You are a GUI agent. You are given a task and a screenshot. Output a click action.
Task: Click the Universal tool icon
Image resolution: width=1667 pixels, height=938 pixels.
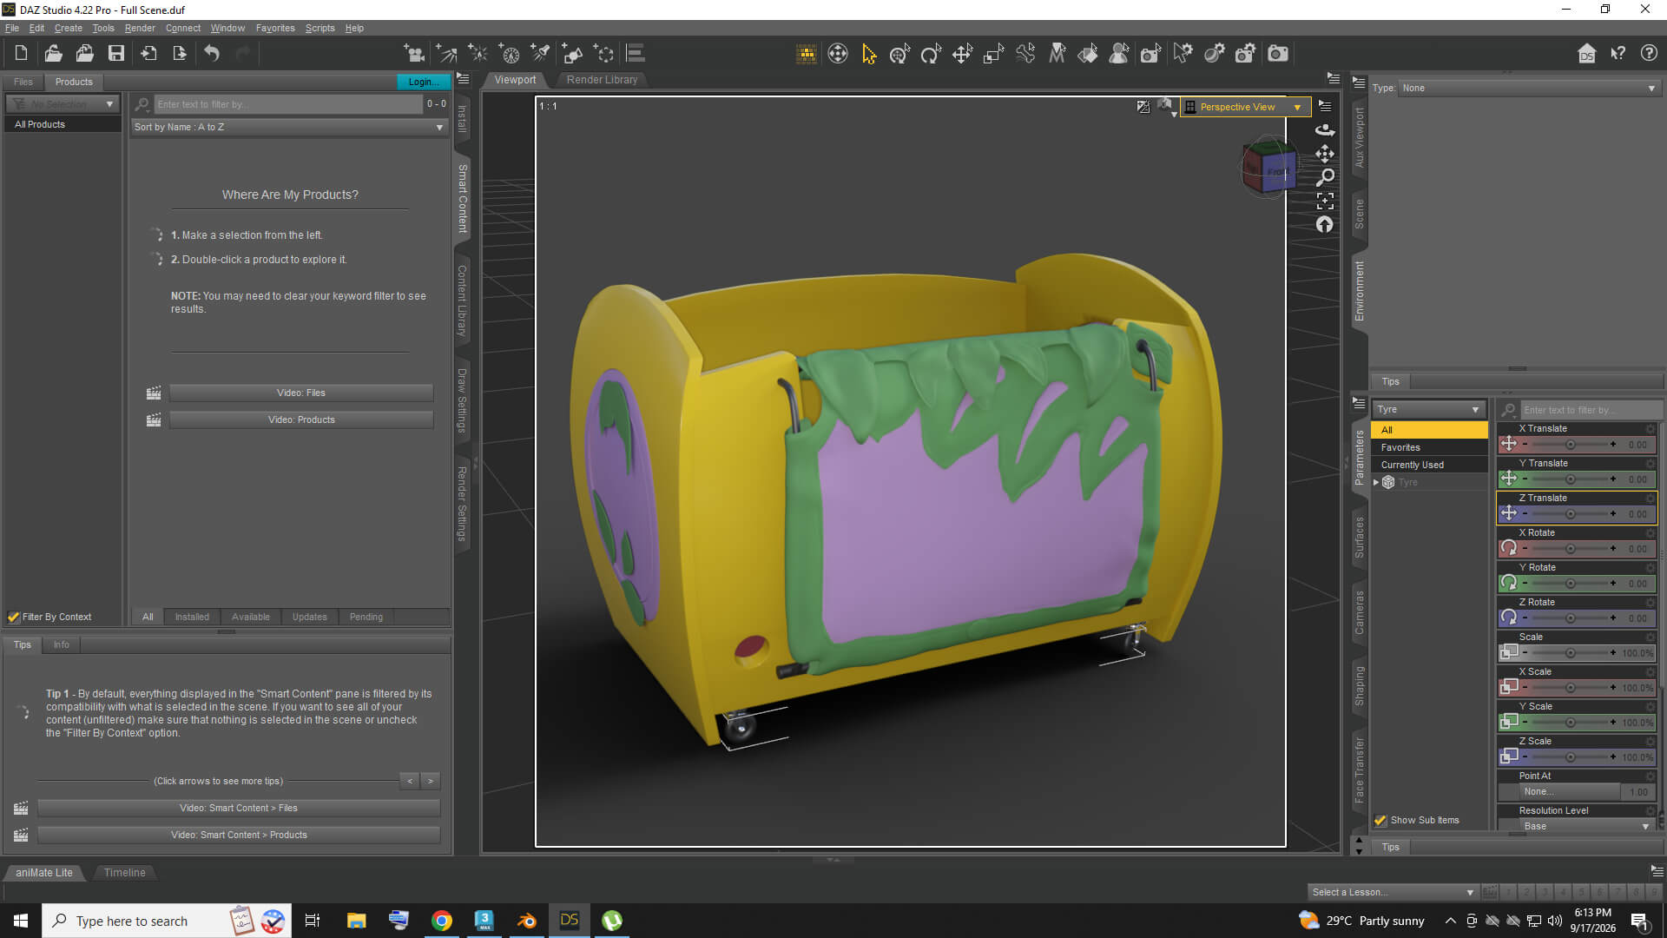click(899, 54)
